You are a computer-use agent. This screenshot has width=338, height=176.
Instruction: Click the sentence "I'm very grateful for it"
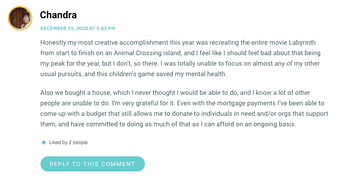[x=143, y=104]
